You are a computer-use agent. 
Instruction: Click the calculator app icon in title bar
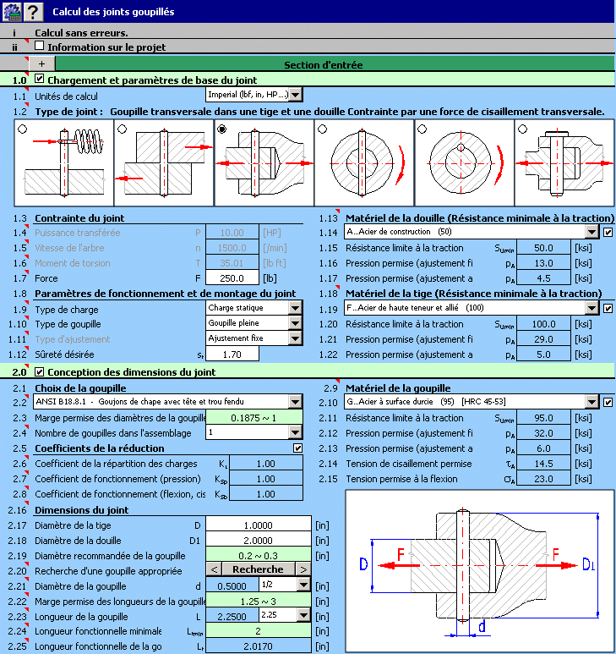point(12,11)
